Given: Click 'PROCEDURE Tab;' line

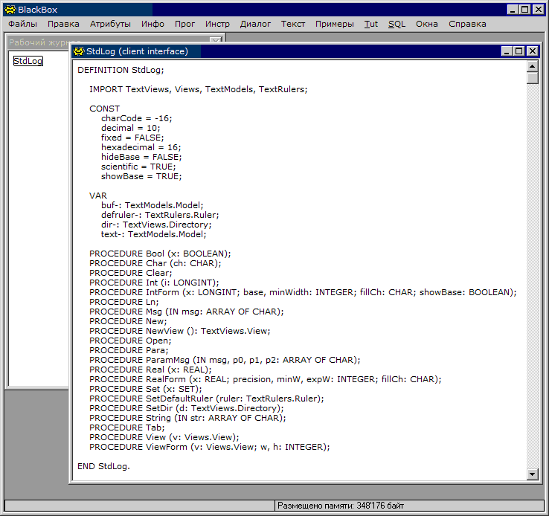Looking at the screenshot, I should click(126, 428).
